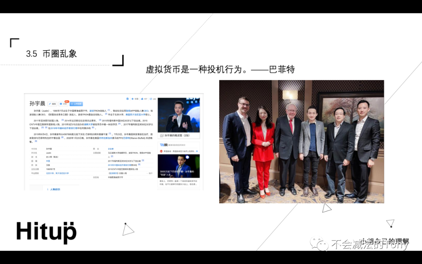
Task: Click the 编辑 edit pencil icon
Action: [x=50, y=104]
